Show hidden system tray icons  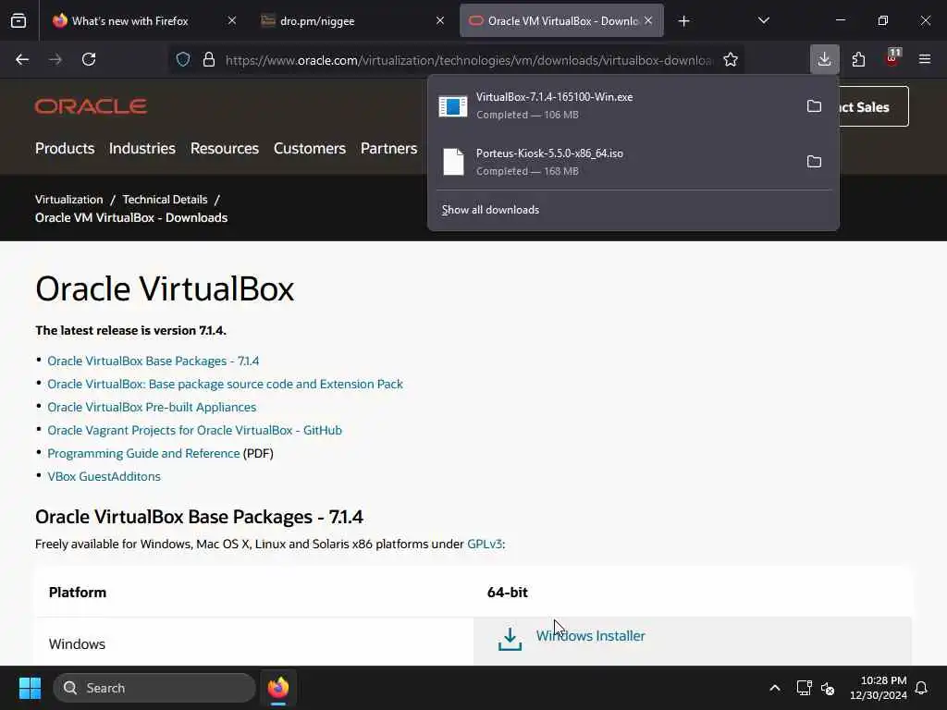click(775, 688)
